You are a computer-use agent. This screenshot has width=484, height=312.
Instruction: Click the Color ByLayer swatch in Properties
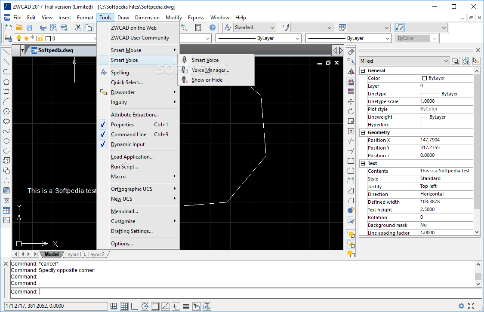pyautogui.click(x=425, y=78)
